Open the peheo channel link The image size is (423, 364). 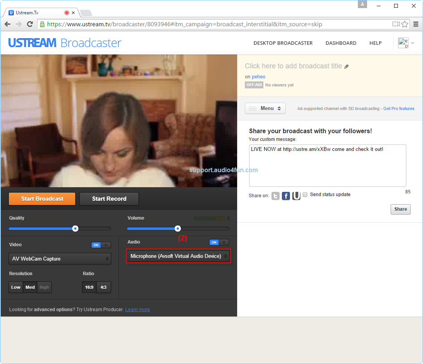(258, 77)
